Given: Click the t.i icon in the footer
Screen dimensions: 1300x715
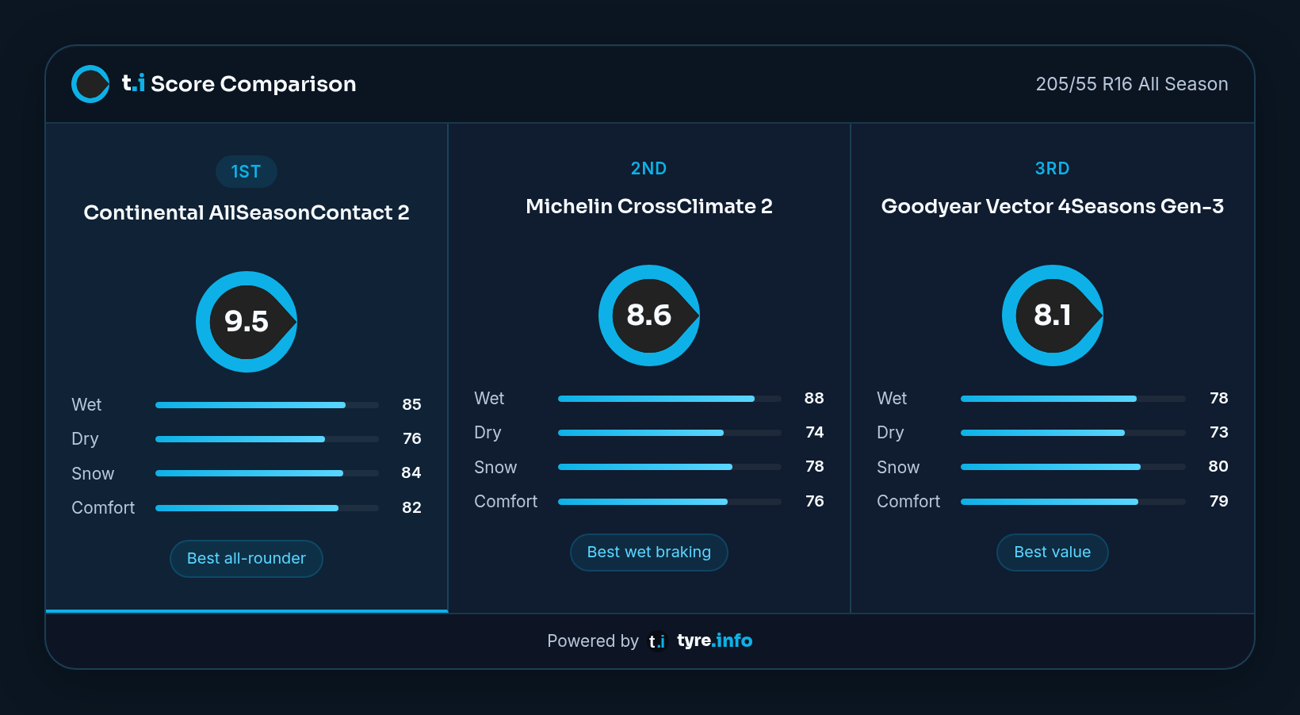Looking at the screenshot, I should (x=657, y=640).
